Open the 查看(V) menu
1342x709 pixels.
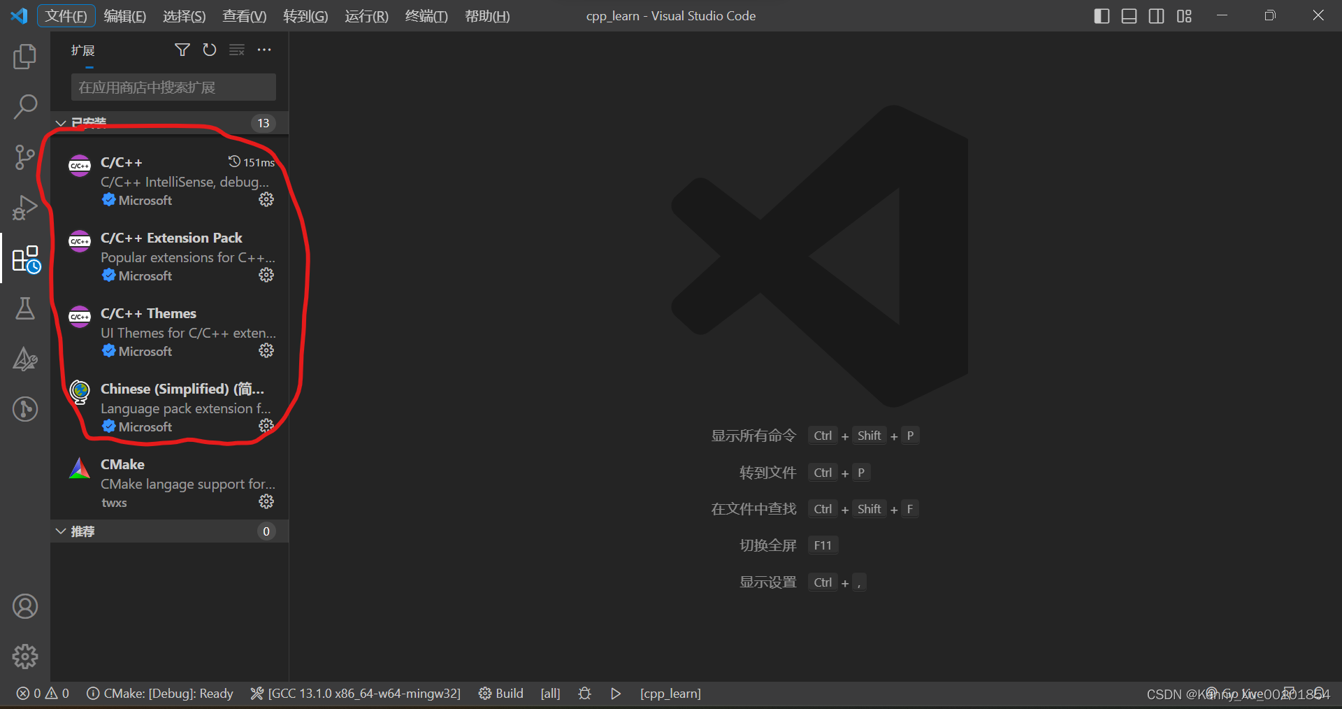245,16
